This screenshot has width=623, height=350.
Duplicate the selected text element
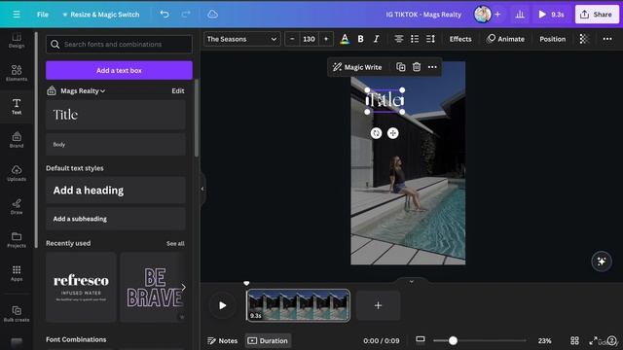tap(400, 67)
